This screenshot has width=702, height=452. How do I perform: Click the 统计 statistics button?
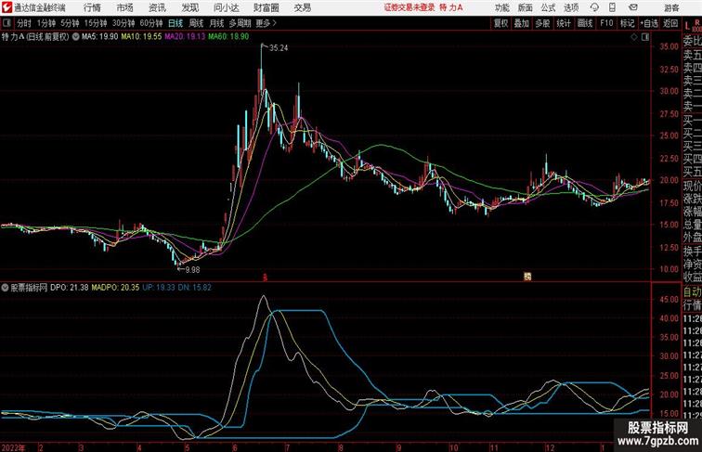click(564, 23)
